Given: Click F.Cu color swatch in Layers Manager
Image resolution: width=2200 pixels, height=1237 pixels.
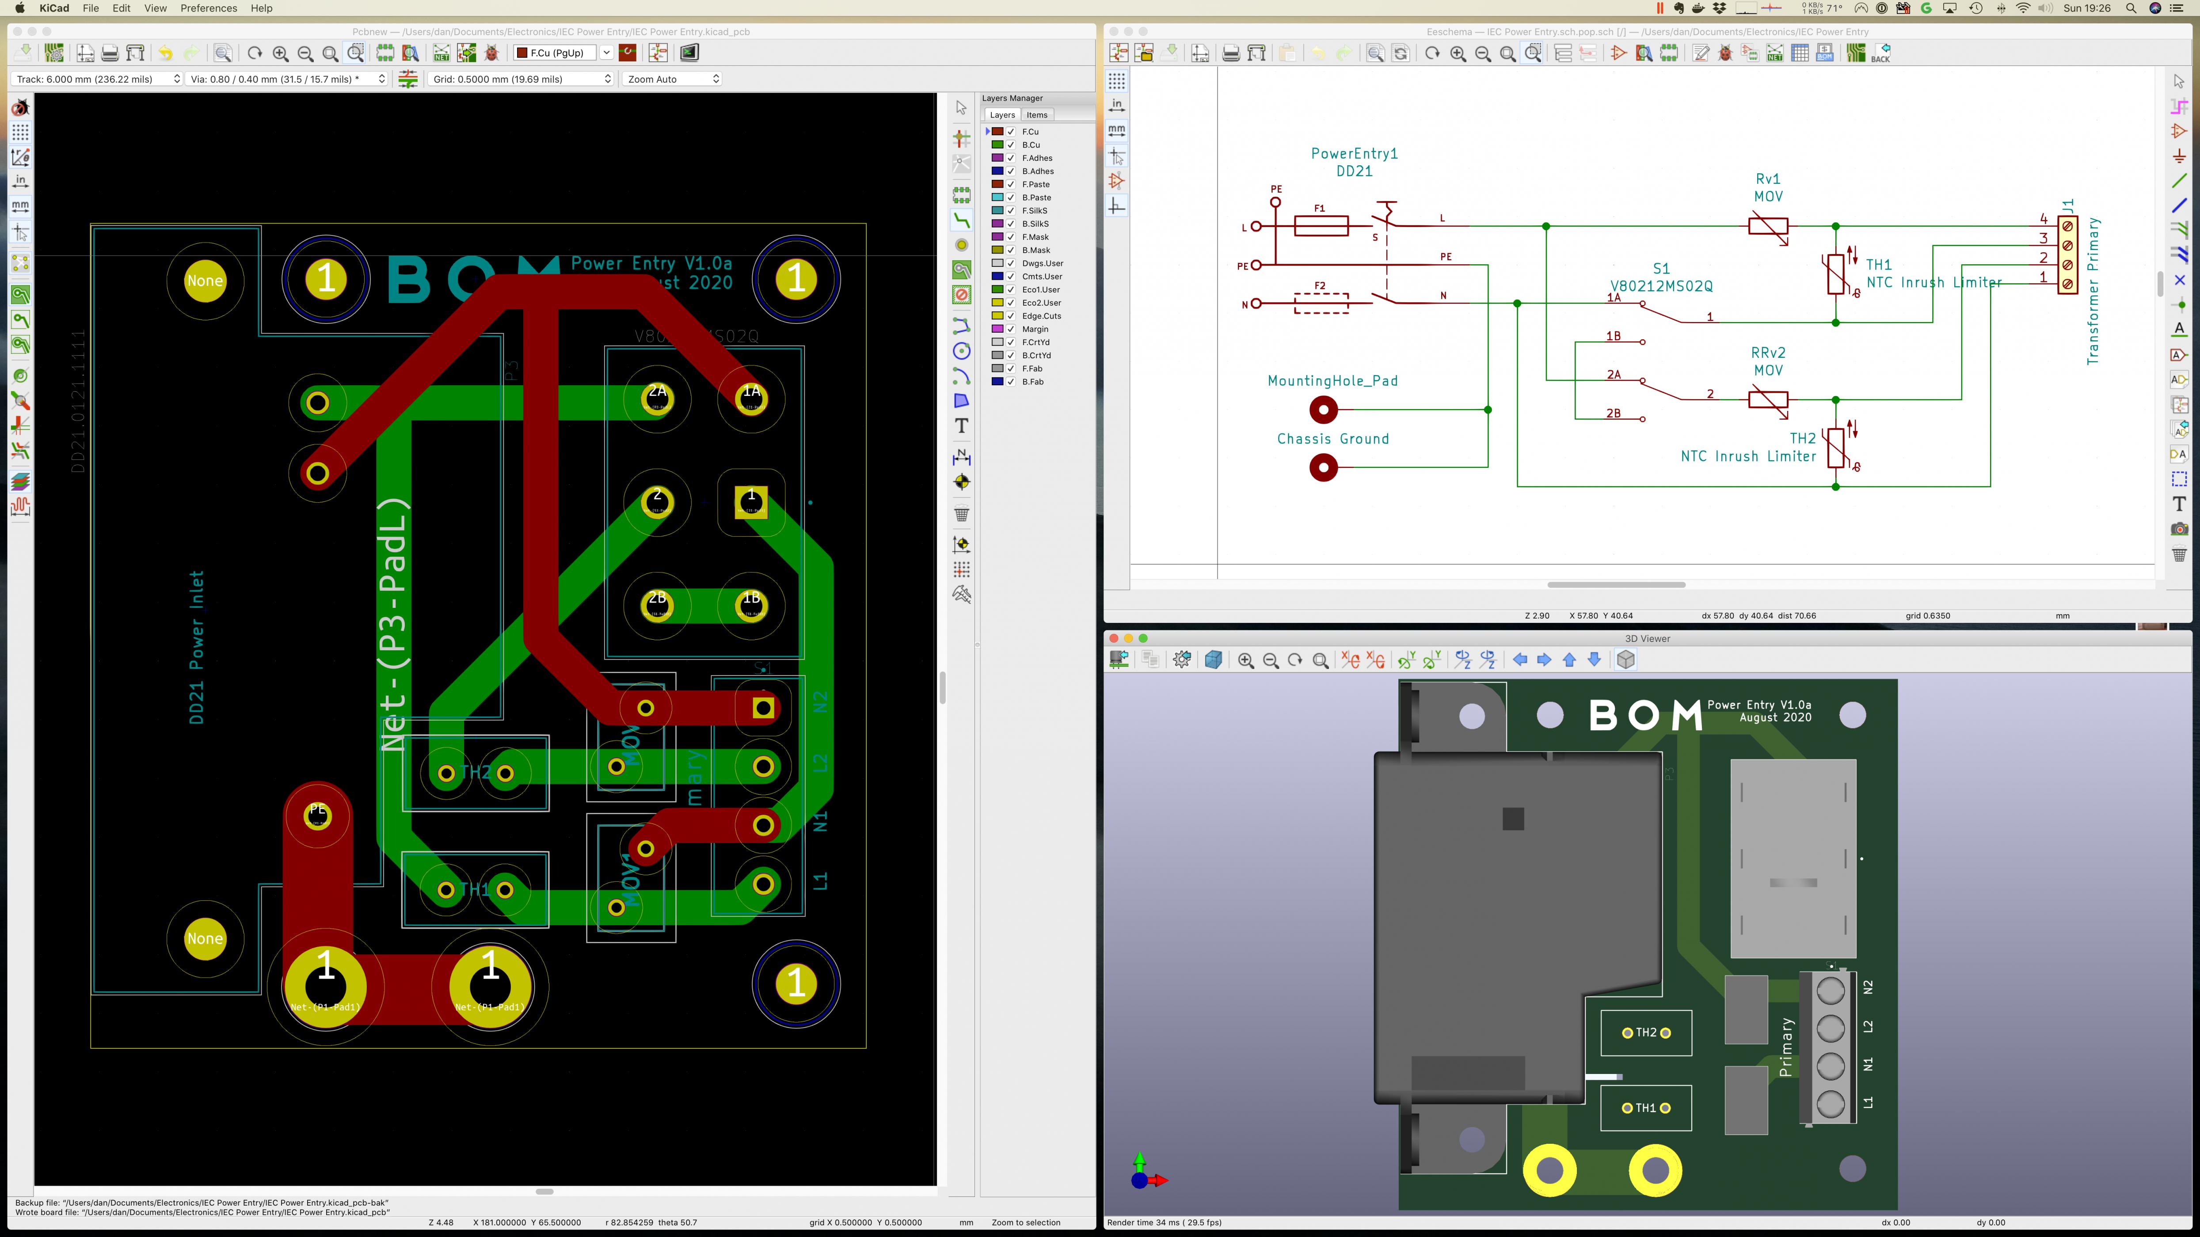Looking at the screenshot, I should point(997,132).
